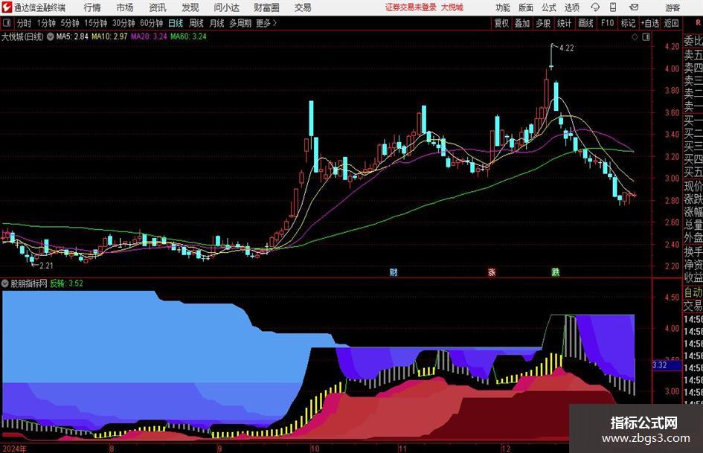Image resolution: width=703 pixels, height=453 pixels.
Task: Toggle the left sidebar panel icon
Action: tap(6, 23)
